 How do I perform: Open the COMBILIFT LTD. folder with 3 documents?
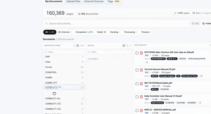pos(64,109)
